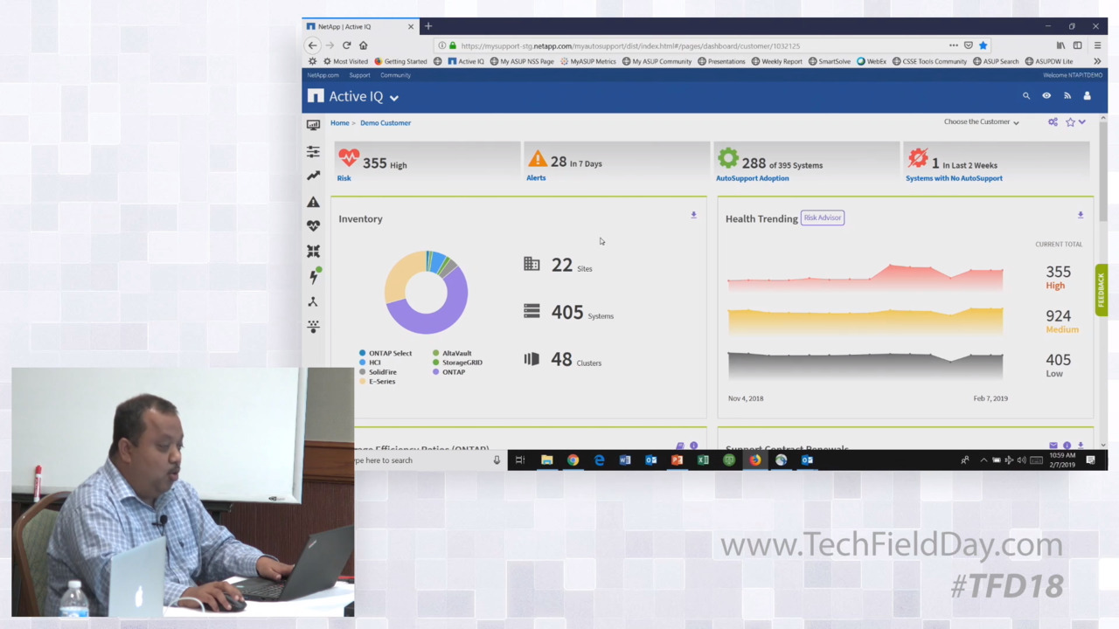Download the Inventory widget data

click(693, 215)
